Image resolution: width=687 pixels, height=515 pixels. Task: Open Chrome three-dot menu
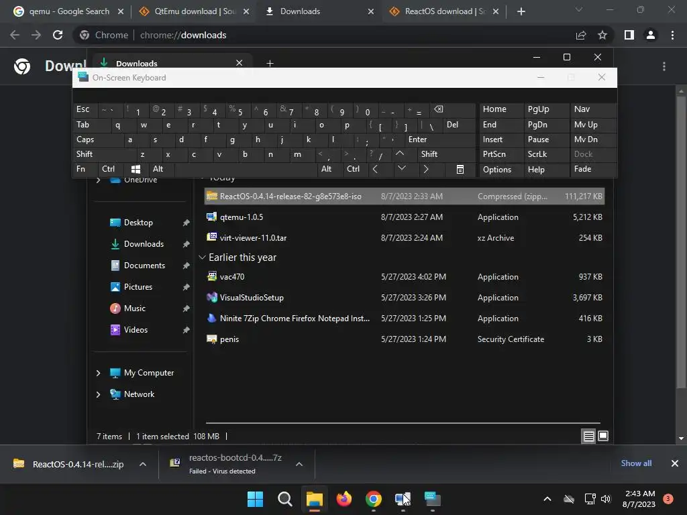[x=672, y=35]
